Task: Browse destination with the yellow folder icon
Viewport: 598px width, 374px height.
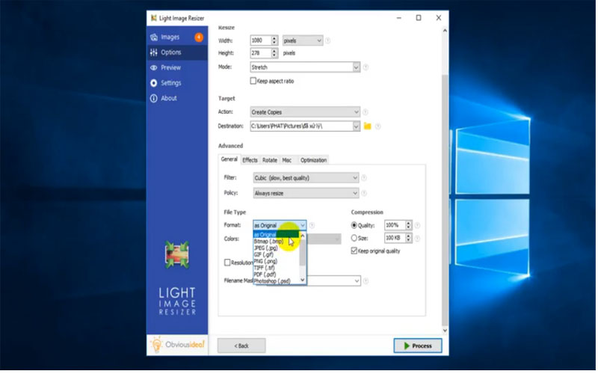Action: 367,126
